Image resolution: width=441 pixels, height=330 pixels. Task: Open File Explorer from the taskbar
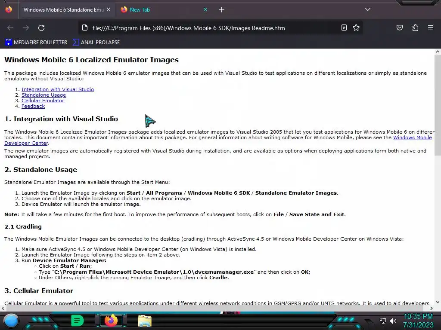point(145,321)
